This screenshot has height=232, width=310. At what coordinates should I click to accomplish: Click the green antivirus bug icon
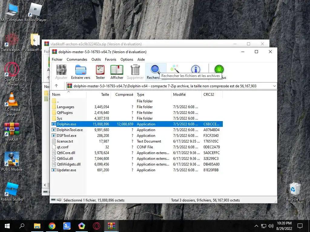pyautogui.click(x=219, y=69)
